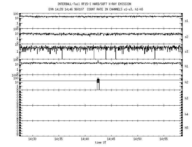Click the s1 channel label
192x147 pixels.
coord(187,21)
